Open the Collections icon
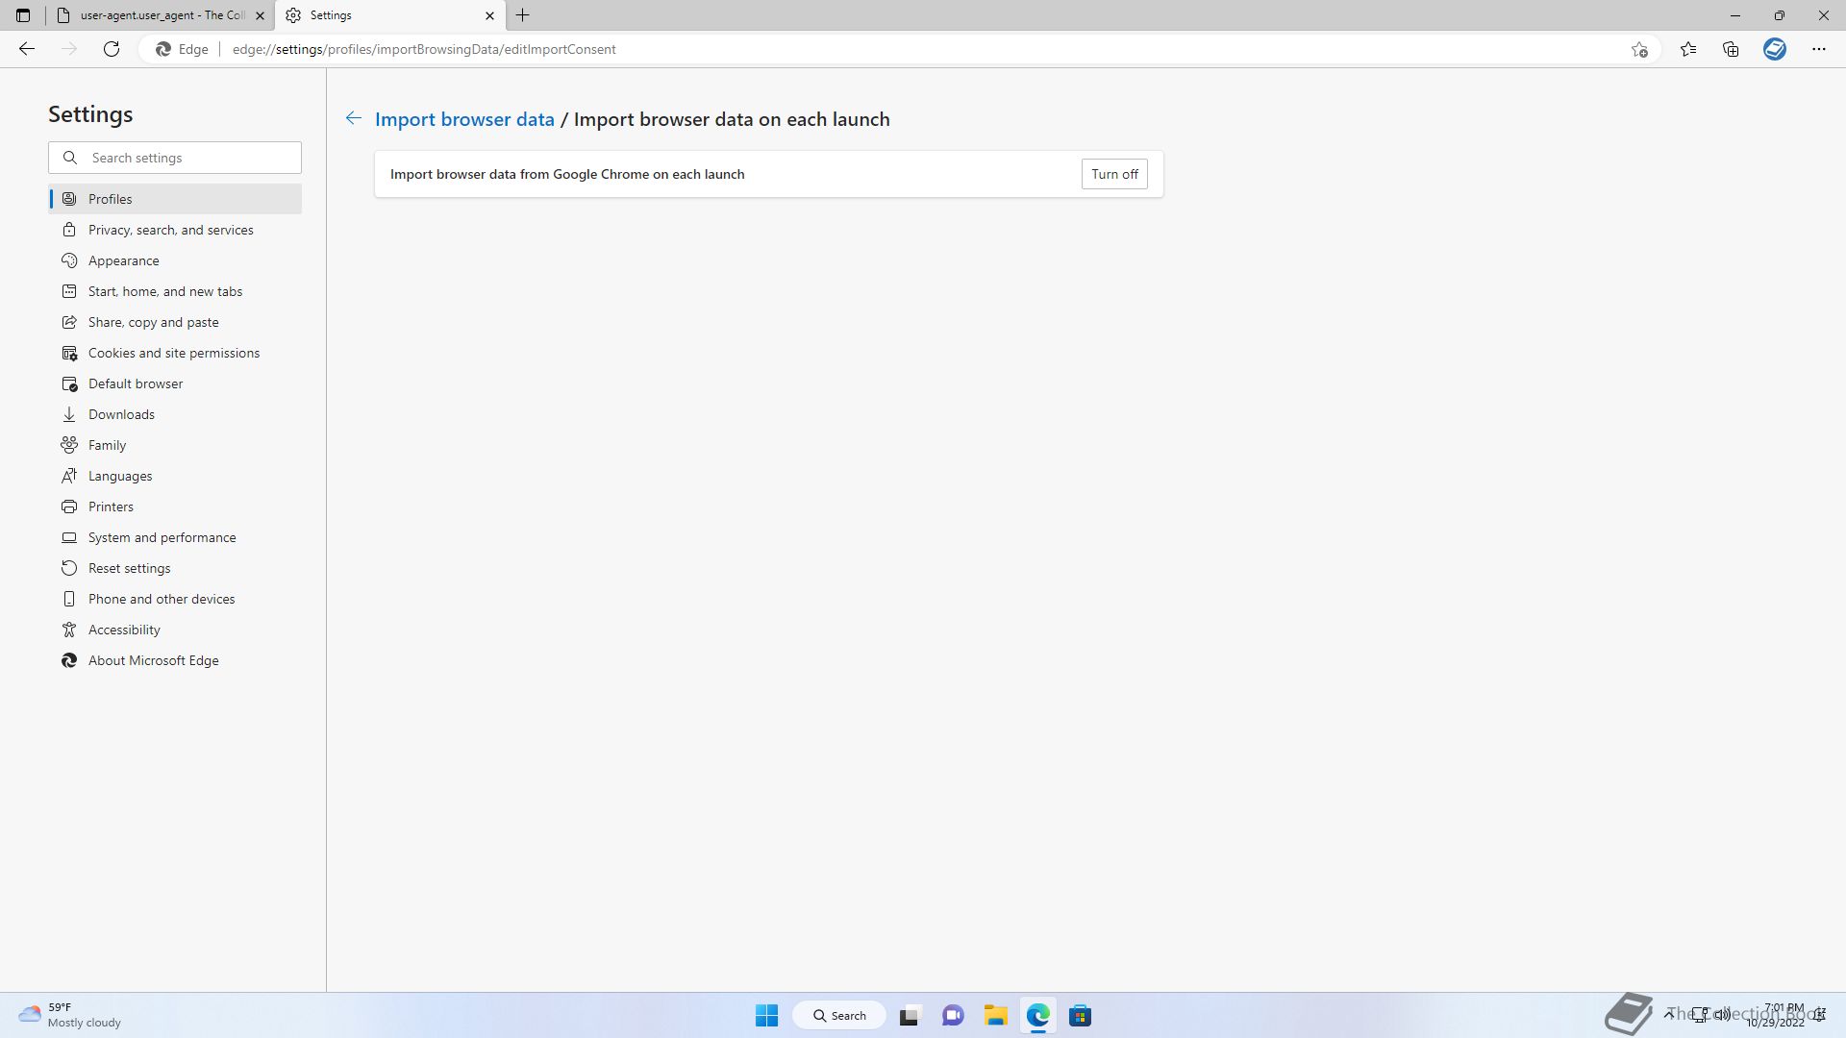1846x1038 pixels. [1731, 49]
